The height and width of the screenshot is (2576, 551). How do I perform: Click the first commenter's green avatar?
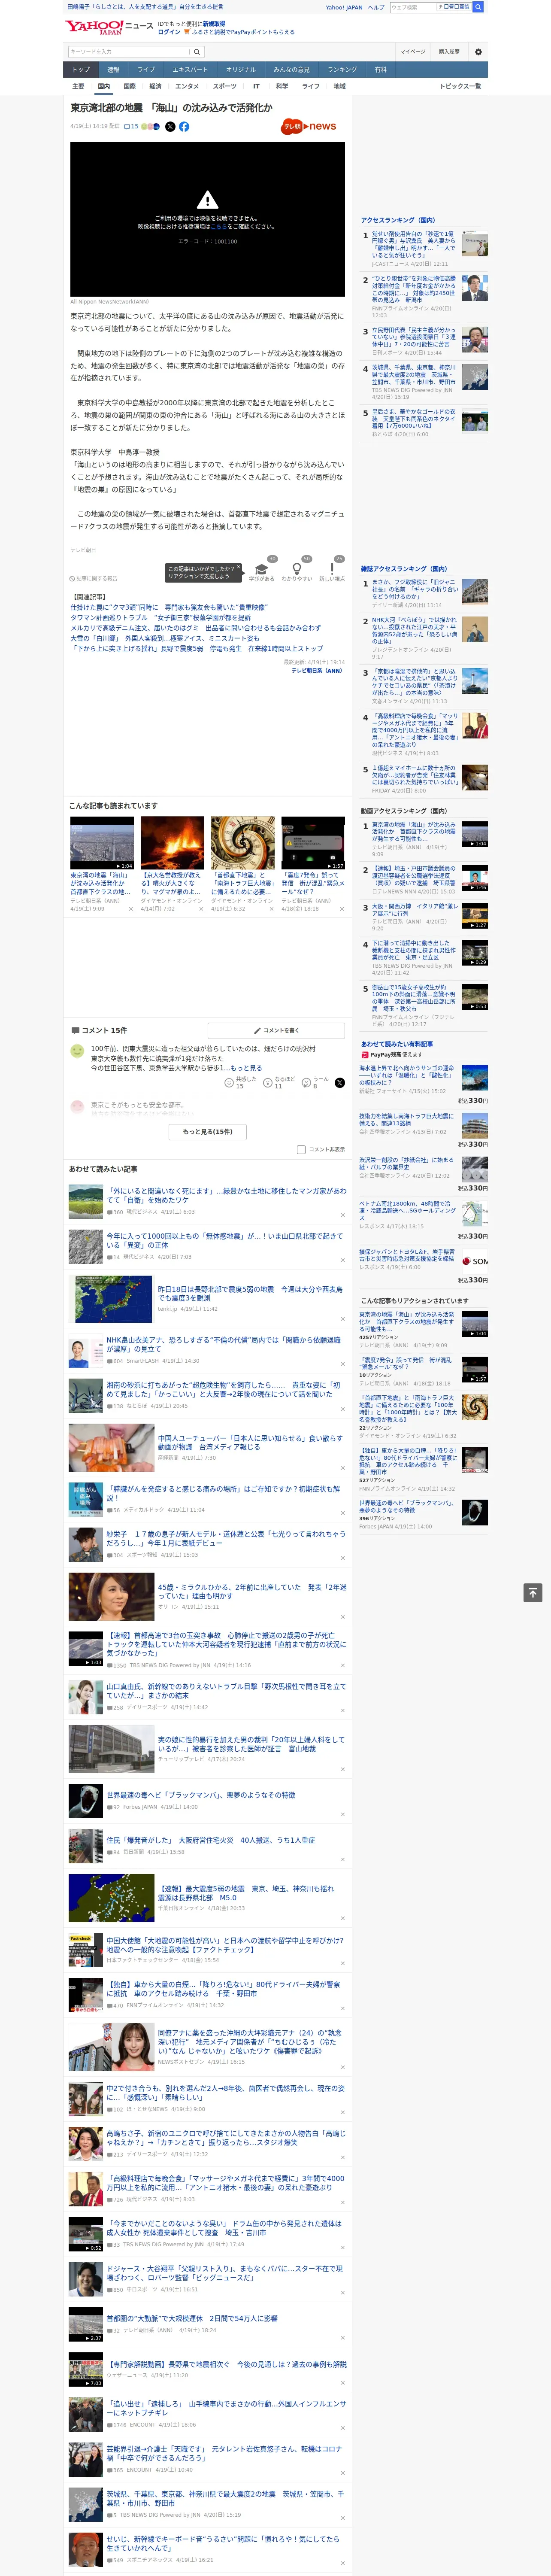click(77, 1051)
